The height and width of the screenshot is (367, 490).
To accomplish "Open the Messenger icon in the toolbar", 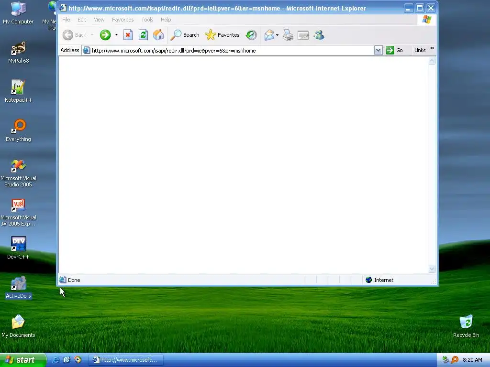I will tap(319, 35).
